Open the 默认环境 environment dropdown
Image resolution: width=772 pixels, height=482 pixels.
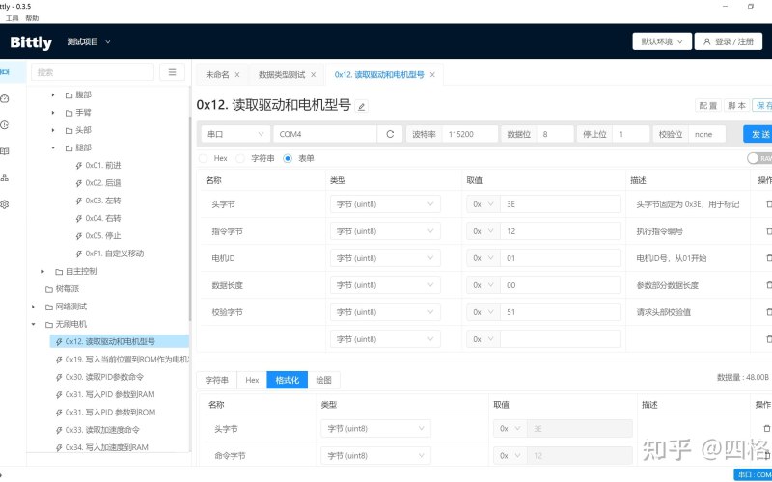tap(662, 41)
